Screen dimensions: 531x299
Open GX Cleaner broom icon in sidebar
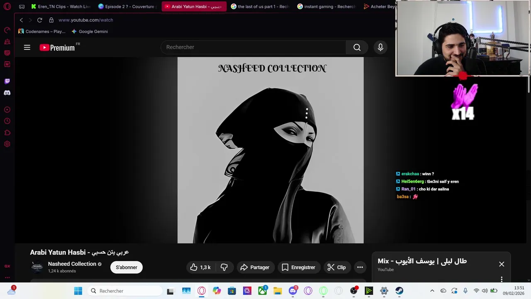tap(7, 42)
